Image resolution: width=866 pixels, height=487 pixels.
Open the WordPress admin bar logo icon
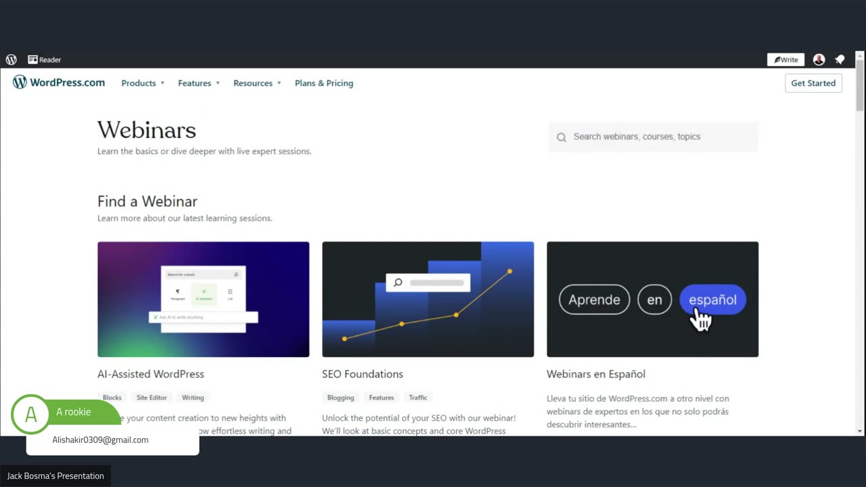[x=11, y=60]
